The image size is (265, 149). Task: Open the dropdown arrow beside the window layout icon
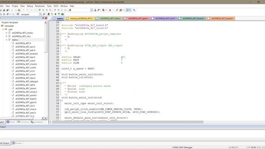click(130, 10)
